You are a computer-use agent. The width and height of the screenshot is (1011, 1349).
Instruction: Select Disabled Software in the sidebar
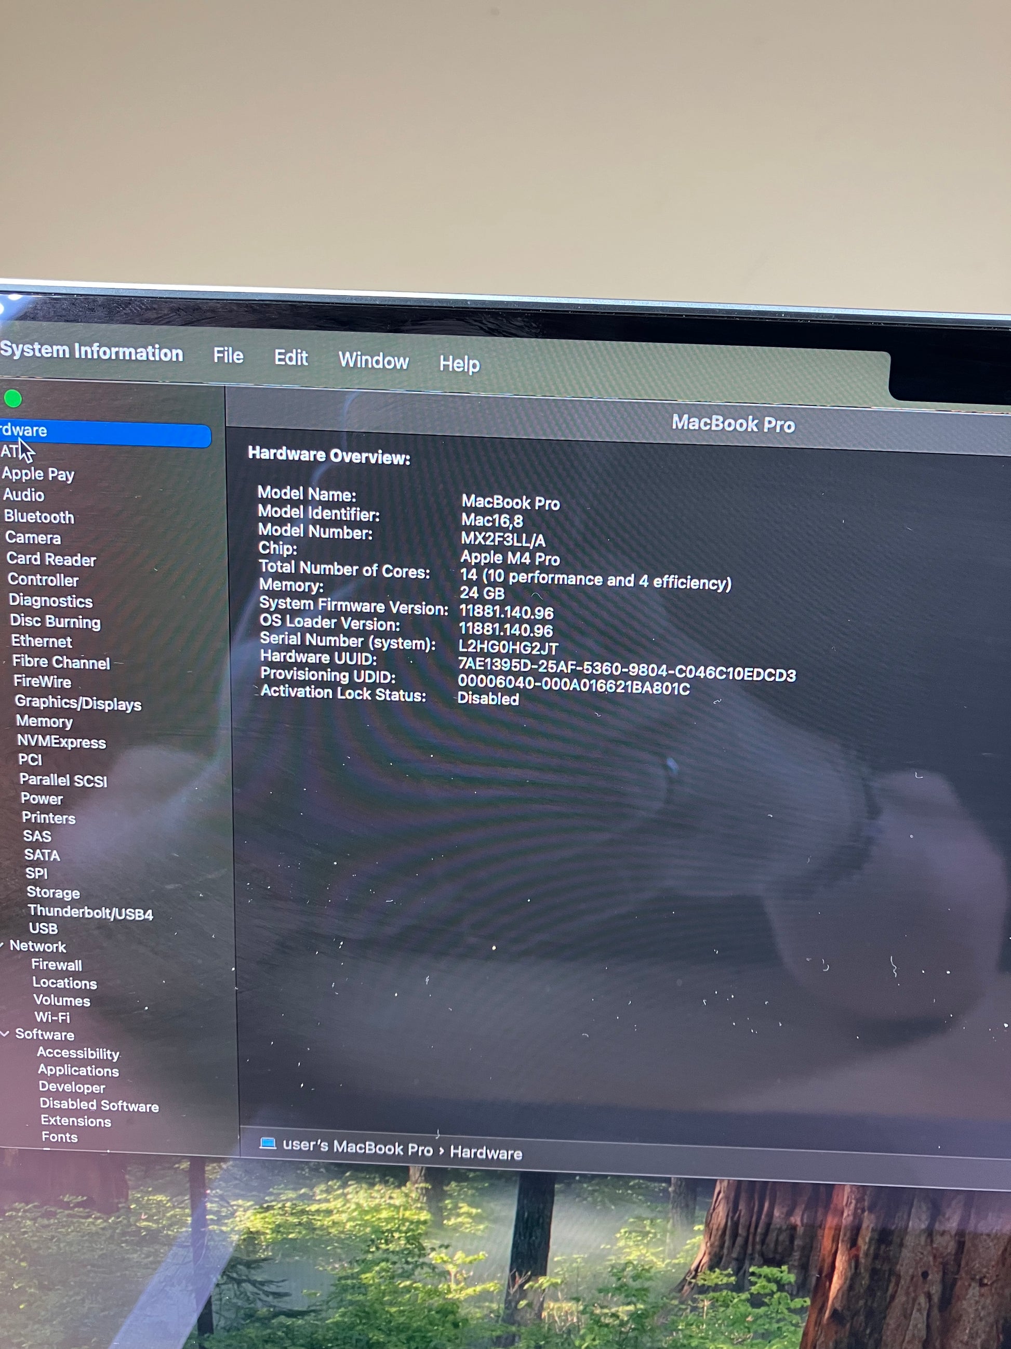(x=99, y=1105)
